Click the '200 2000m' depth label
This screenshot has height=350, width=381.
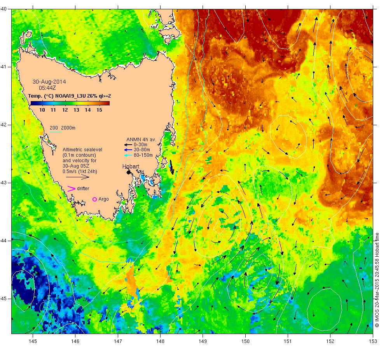[63, 128]
